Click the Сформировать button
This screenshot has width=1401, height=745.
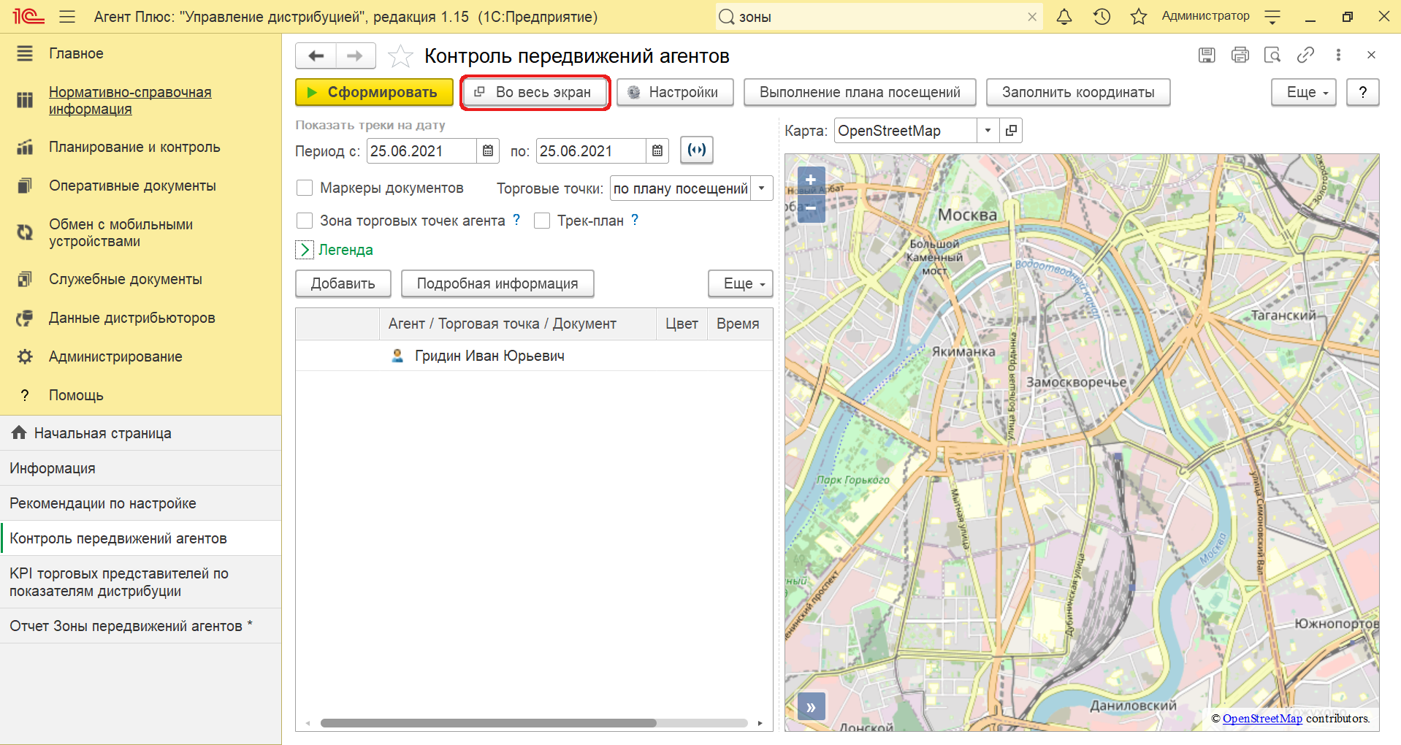point(374,92)
